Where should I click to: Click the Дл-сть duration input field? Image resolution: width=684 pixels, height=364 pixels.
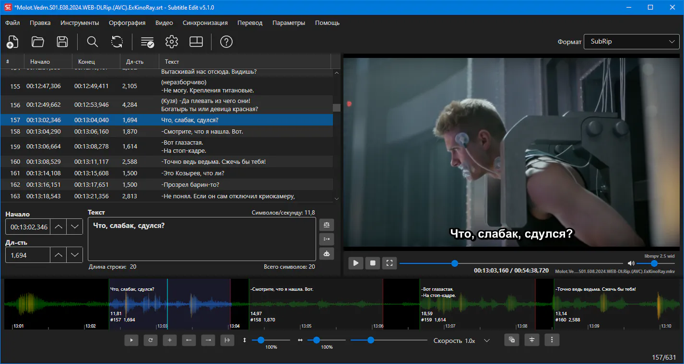click(x=28, y=255)
